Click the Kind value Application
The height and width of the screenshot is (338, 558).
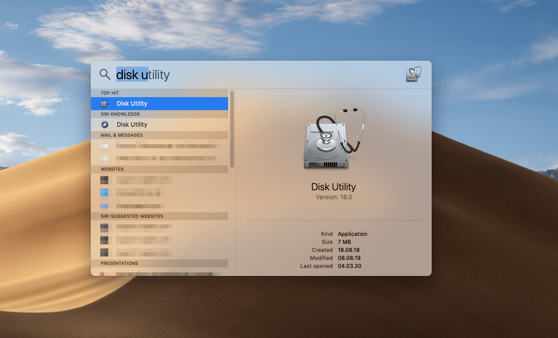click(x=352, y=234)
